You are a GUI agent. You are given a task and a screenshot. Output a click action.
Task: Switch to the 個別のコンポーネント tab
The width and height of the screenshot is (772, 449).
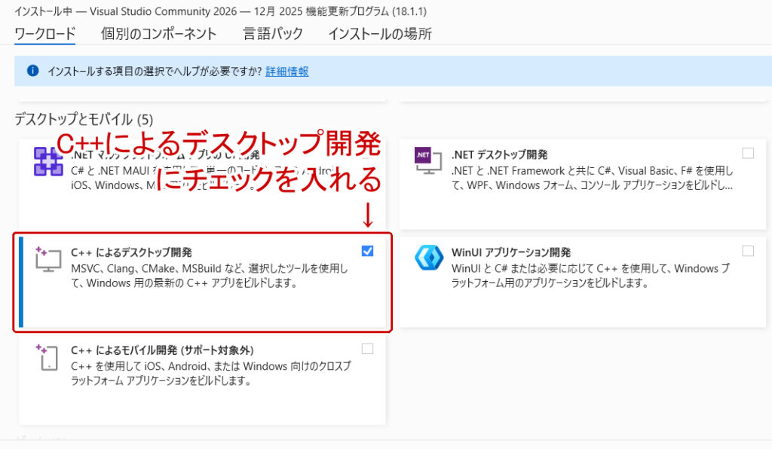[158, 33]
